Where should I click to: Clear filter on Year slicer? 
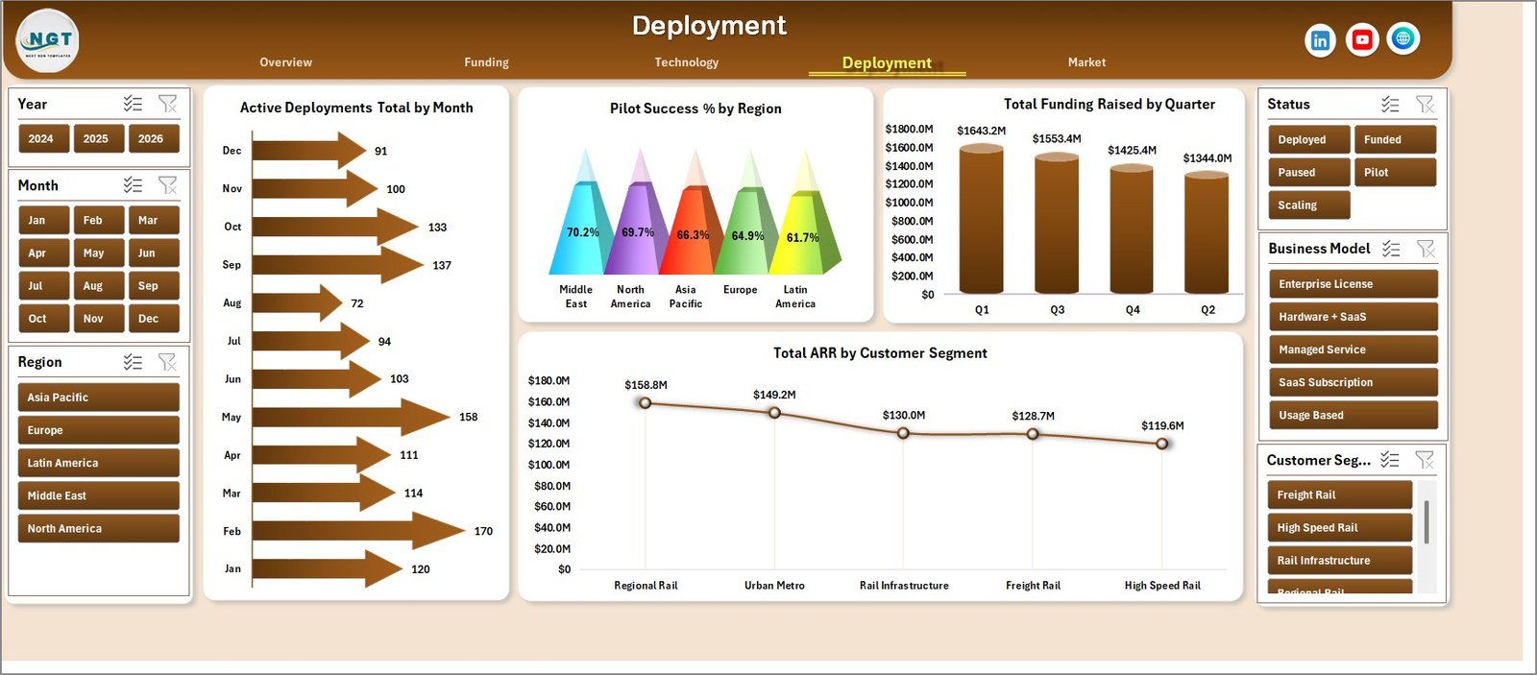coord(167,104)
